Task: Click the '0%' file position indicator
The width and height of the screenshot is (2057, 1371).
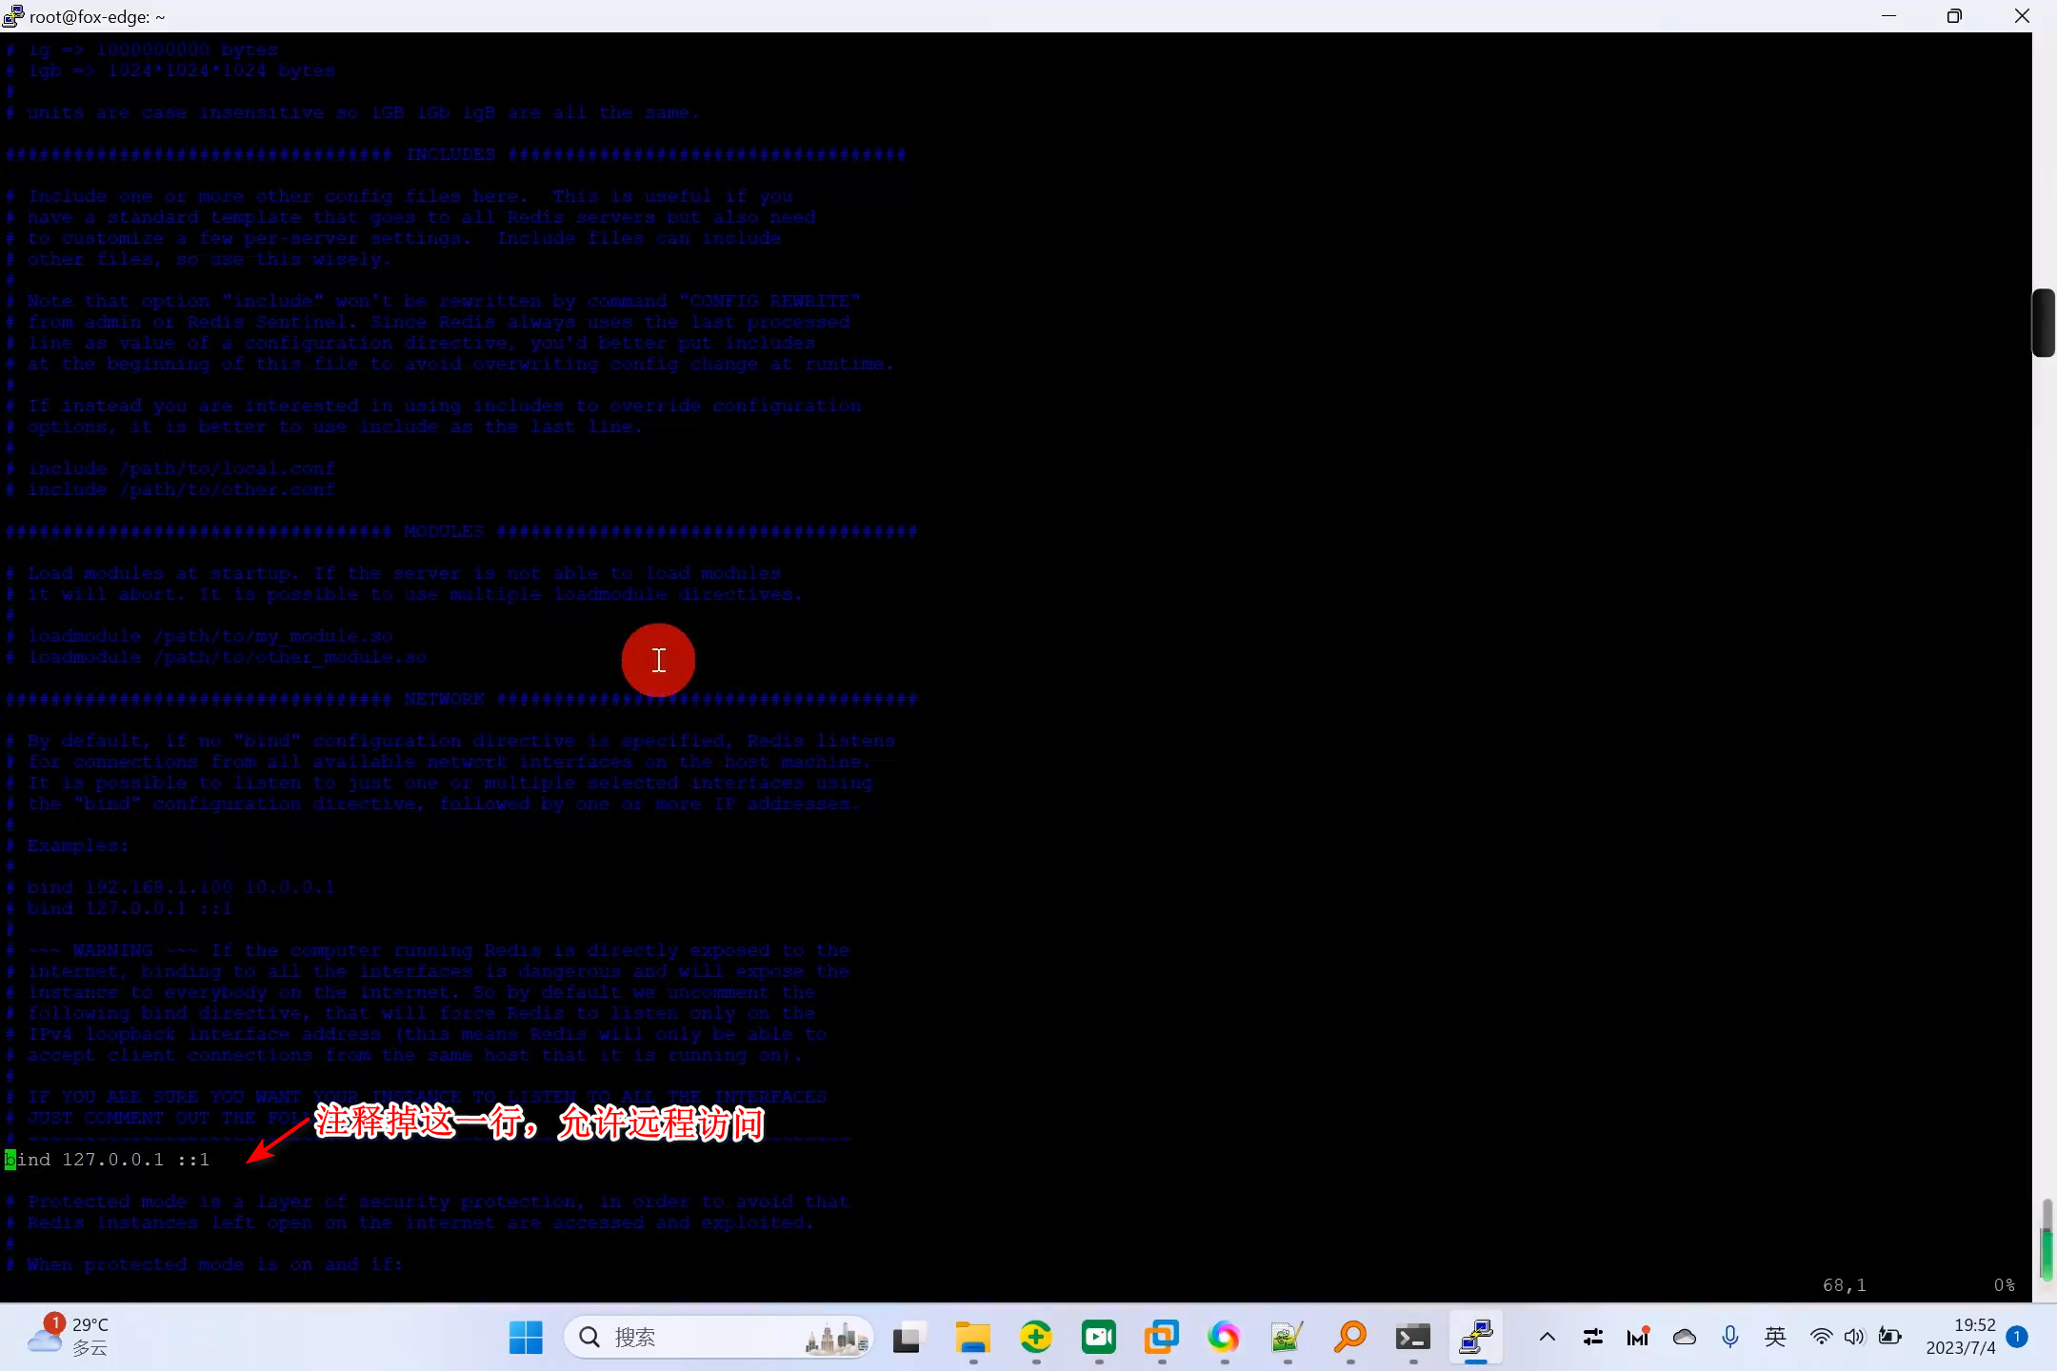Action: (2005, 1285)
